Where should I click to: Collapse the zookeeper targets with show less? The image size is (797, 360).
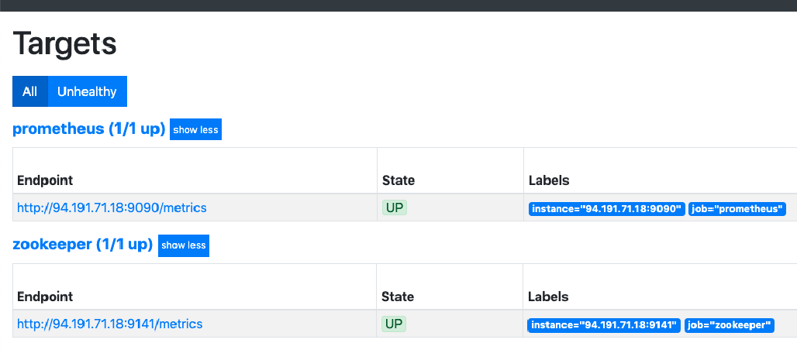(x=184, y=245)
